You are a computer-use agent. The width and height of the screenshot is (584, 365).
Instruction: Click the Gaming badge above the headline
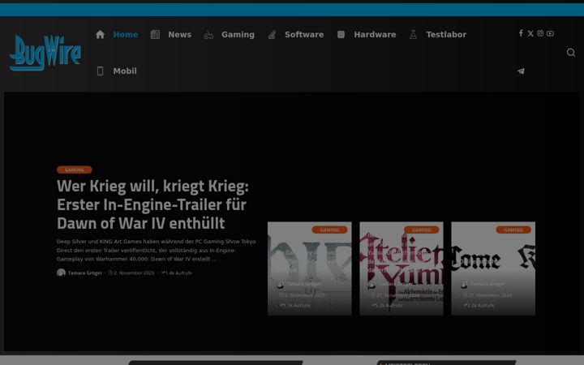click(74, 170)
